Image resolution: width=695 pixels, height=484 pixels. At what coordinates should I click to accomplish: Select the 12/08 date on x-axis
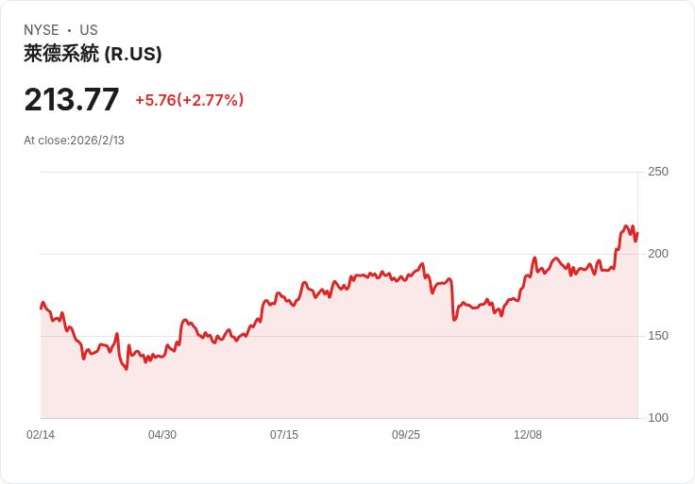pyautogui.click(x=528, y=435)
